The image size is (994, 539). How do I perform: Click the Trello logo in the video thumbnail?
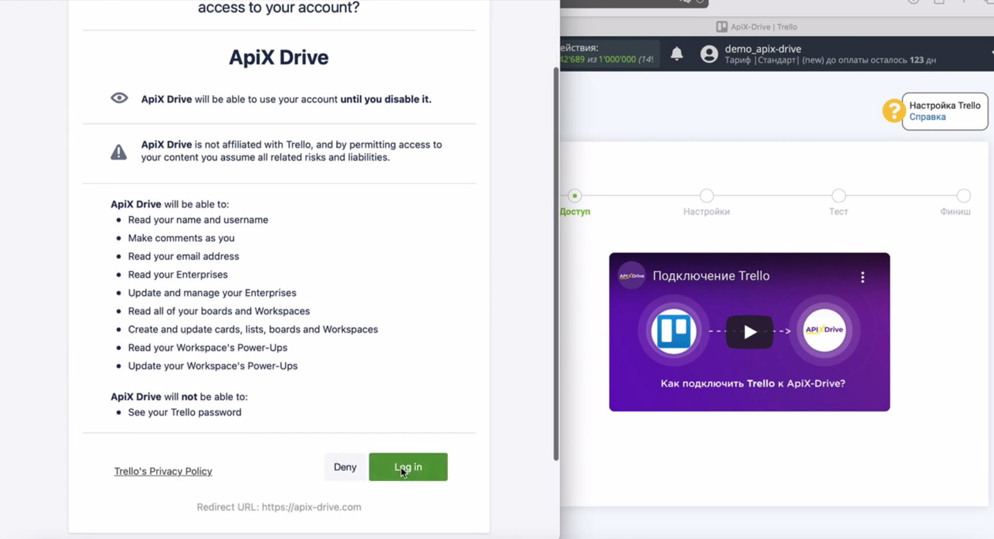click(x=674, y=331)
